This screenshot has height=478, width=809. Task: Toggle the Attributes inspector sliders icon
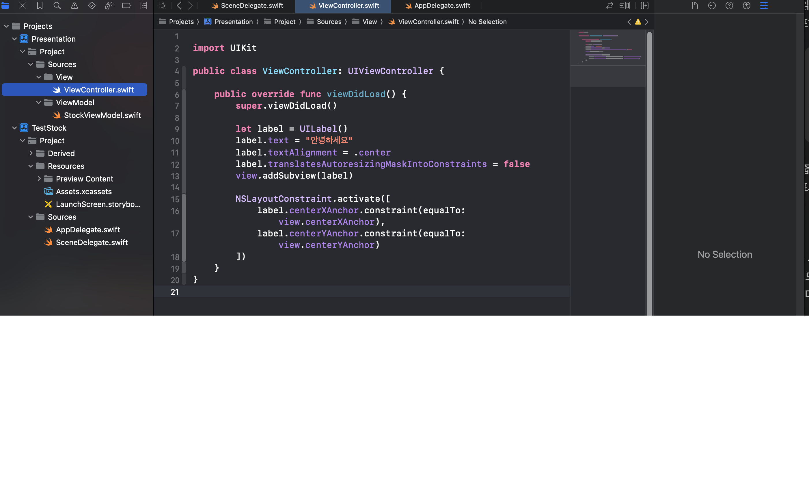[764, 5]
